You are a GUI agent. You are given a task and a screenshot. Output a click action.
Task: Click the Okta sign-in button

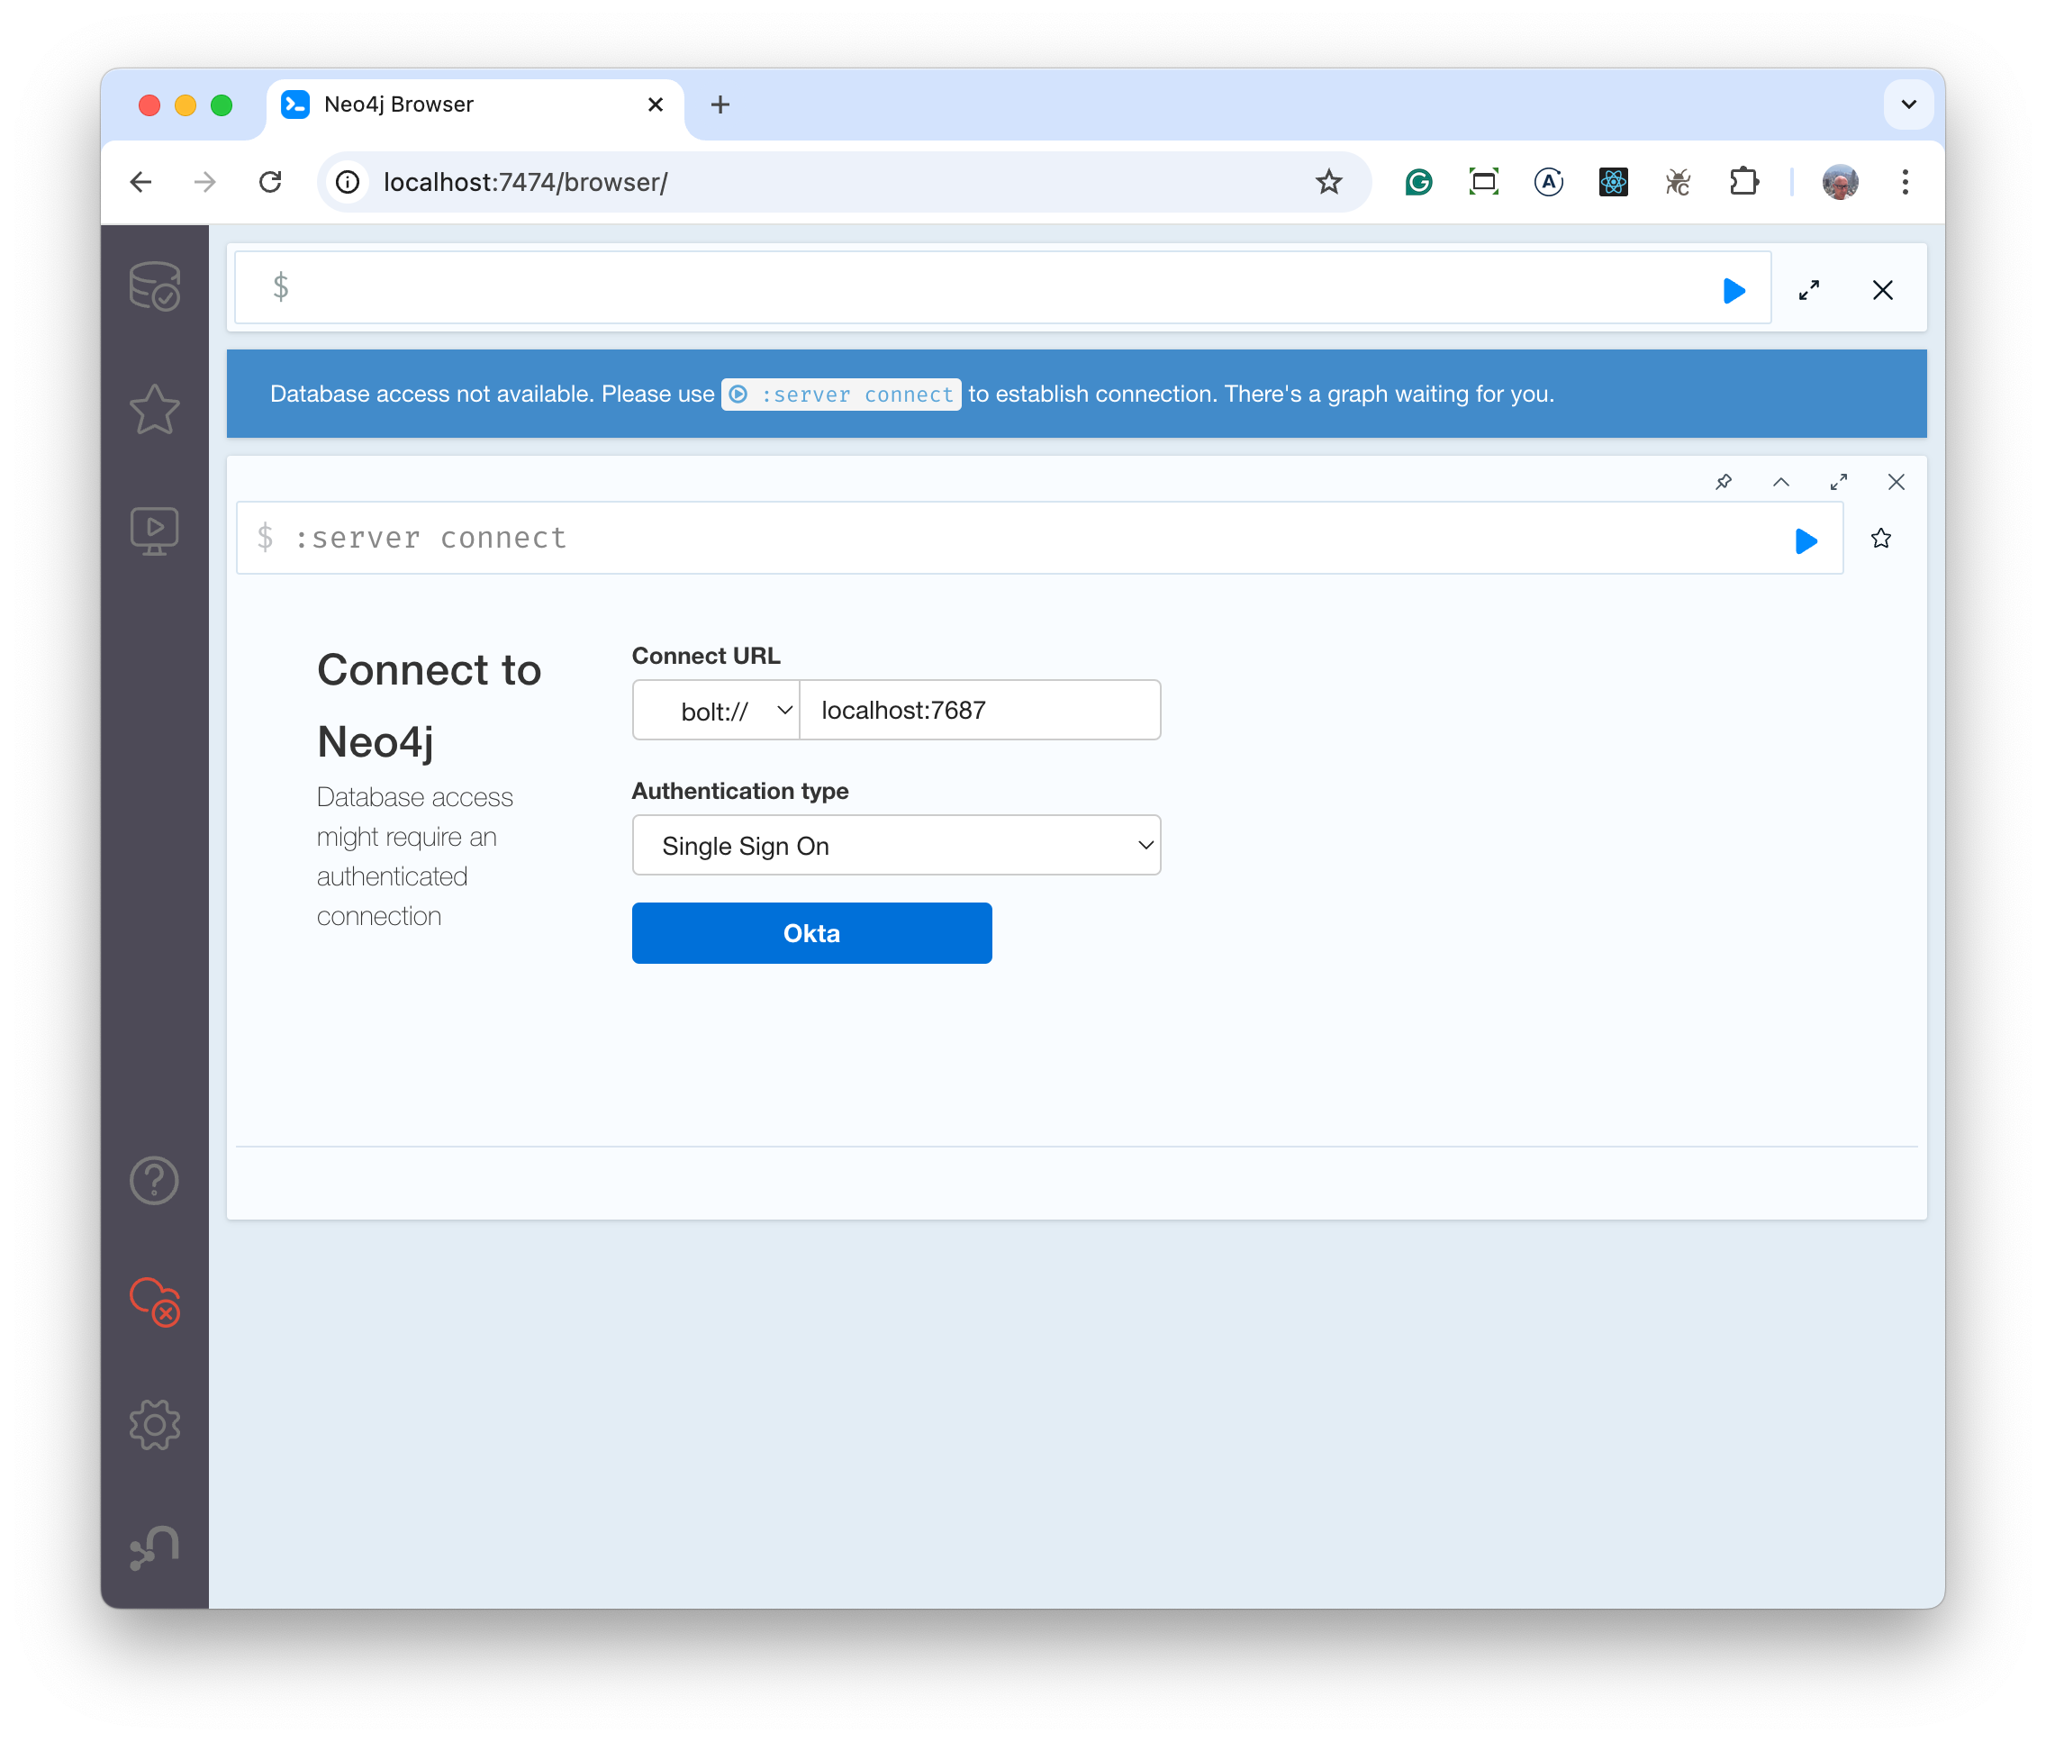811,933
